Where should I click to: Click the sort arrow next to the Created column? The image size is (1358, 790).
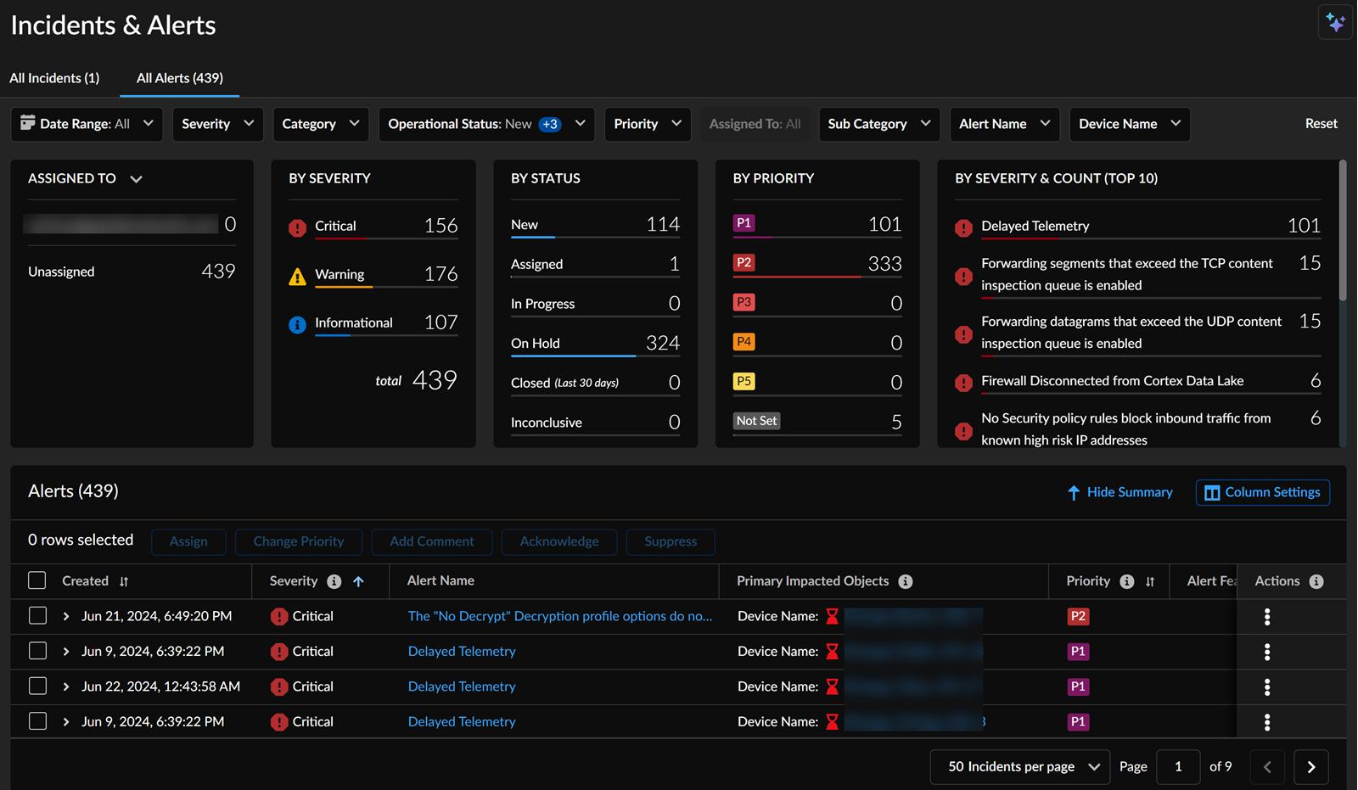click(124, 581)
